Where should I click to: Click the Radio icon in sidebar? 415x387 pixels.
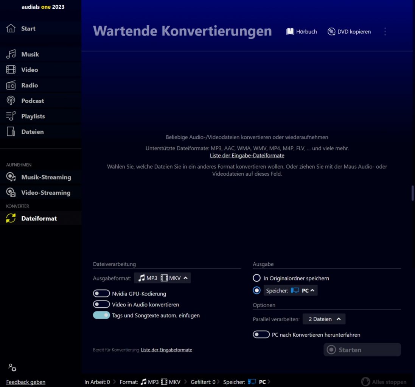11,85
